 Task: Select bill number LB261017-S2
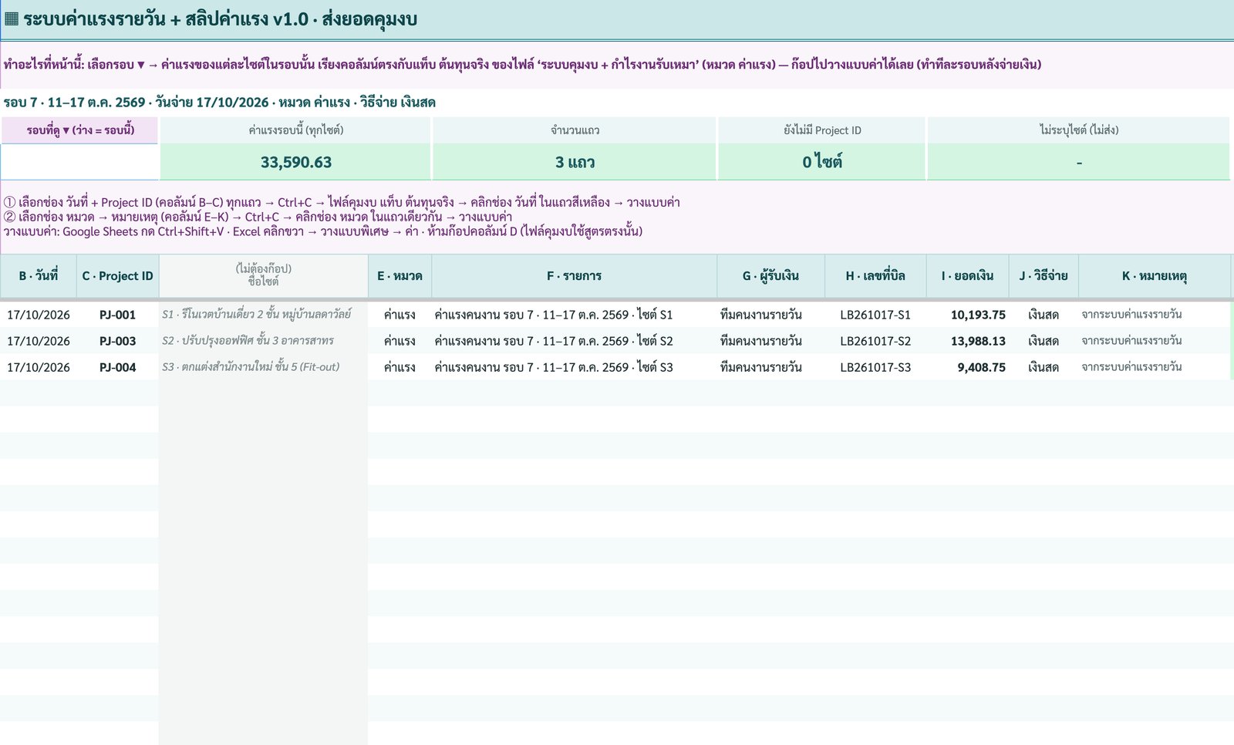[x=875, y=341]
